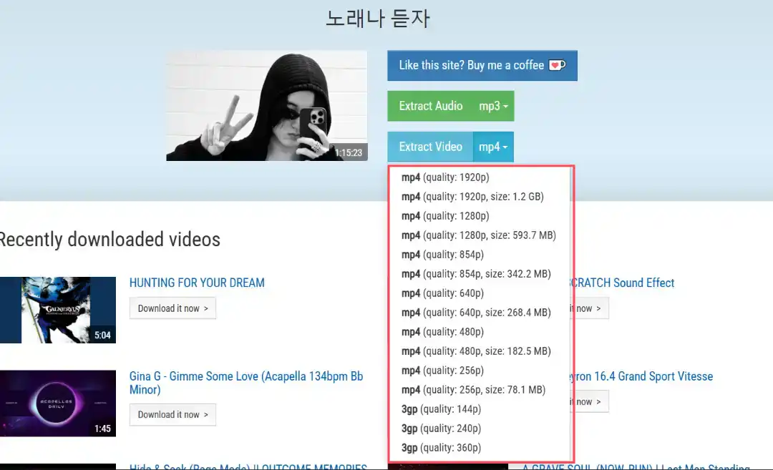The image size is (773, 470).
Task: Choose mp4 1920p with size 1.2 GB
Action: pyautogui.click(x=472, y=197)
